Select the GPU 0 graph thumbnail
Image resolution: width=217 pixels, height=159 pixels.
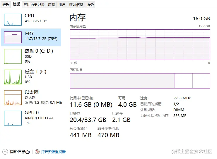pyautogui.click(x=13, y=118)
